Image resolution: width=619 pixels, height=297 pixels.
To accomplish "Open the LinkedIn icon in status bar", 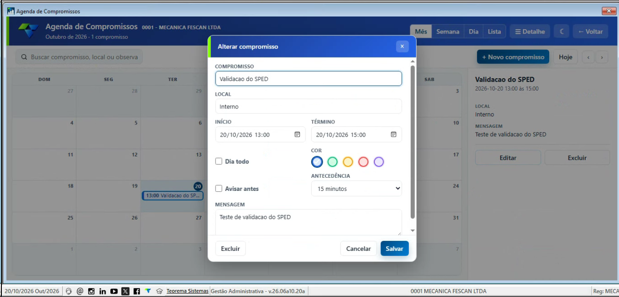I will (102, 291).
